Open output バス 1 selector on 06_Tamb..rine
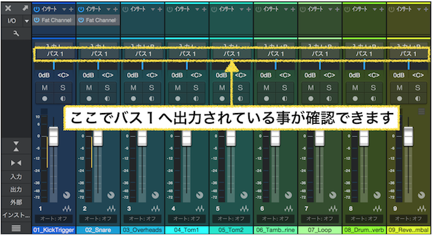 click(x=276, y=54)
